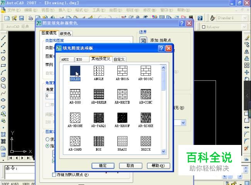Open the 自定义 tab
This screenshot has height=185, width=251.
pos(119,59)
